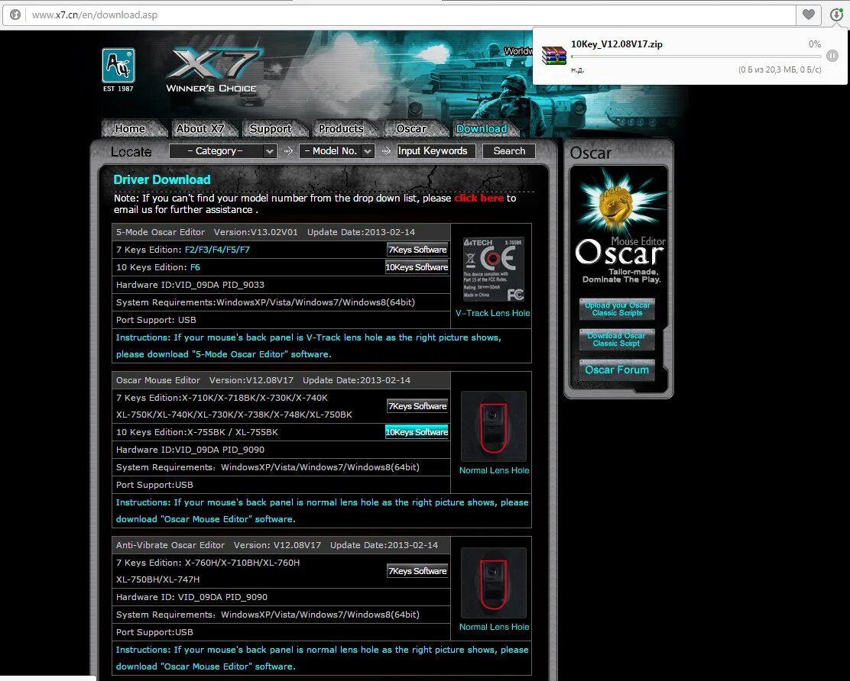This screenshot has width=850, height=681.
Task: Click the A4Tech logo
Action: (x=118, y=66)
